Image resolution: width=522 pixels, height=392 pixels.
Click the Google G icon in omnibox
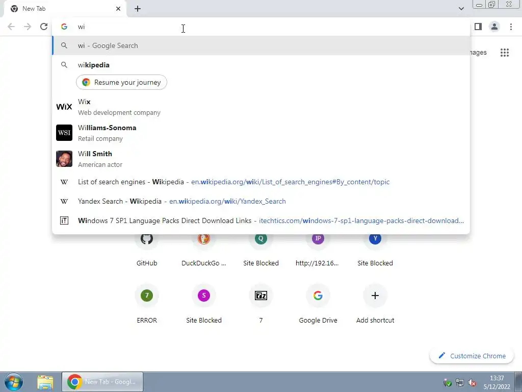pos(64,27)
